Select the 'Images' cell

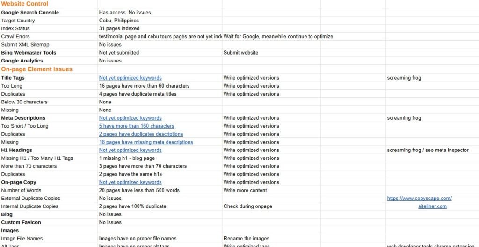tap(49, 230)
